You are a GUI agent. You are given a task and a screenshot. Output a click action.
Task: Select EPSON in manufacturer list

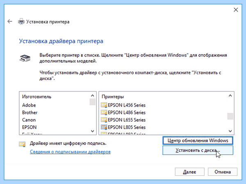(30, 127)
